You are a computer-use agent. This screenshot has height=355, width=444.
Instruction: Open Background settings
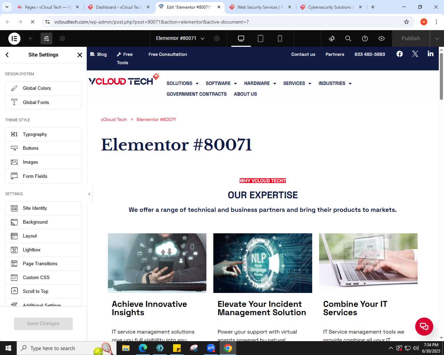(43, 222)
